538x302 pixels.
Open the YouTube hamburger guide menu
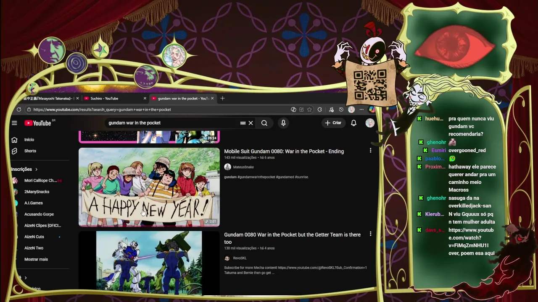point(14,123)
